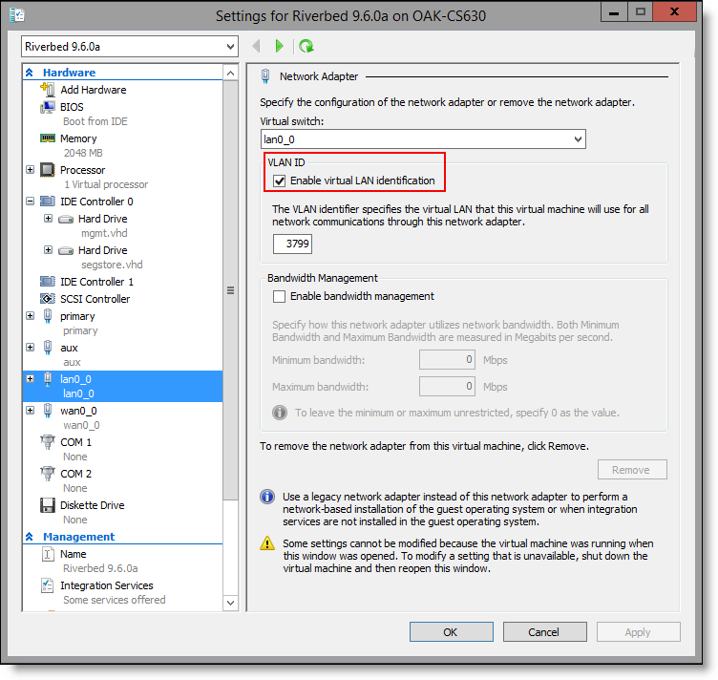Check Enable bandwidth management
The image size is (718, 680).
tap(279, 296)
